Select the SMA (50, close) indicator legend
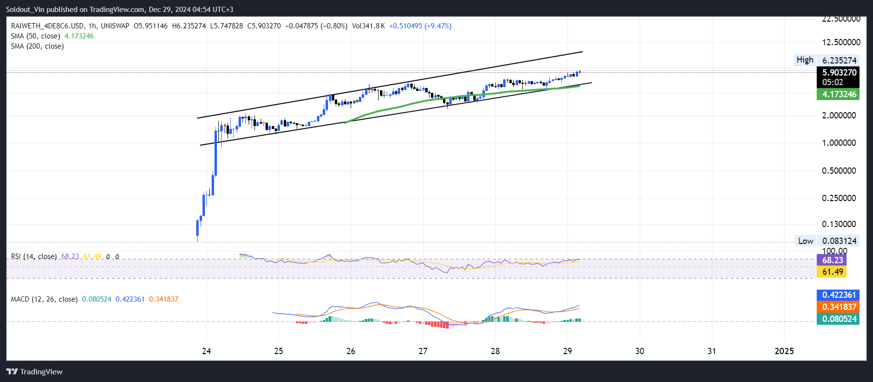This screenshot has height=382, width=873. [36, 36]
